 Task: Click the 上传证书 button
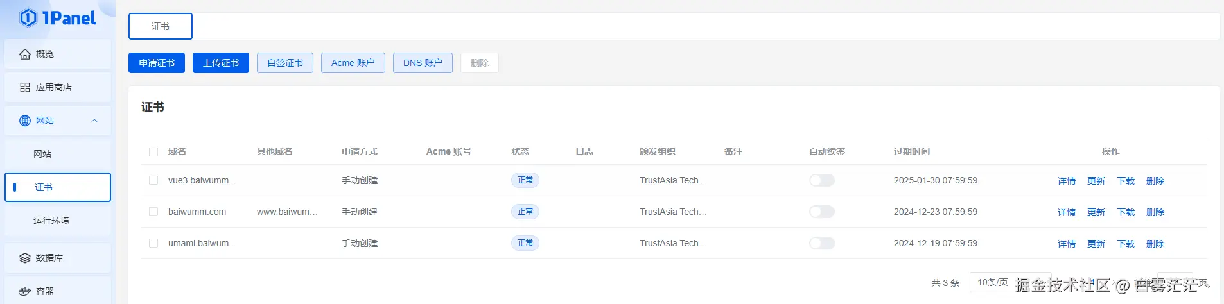pyautogui.click(x=221, y=63)
